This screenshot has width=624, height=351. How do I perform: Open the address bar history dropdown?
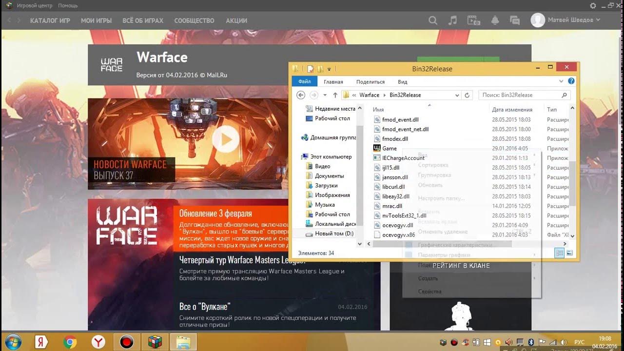pyautogui.click(x=457, y=95)
